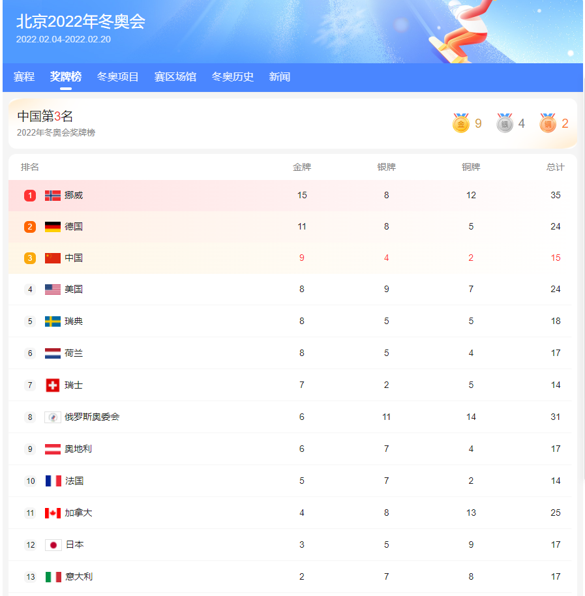Image resolution: width=585 pixels, height=596 pixels.
Task: Click the gold medal icon
Action: click(460, 123)
